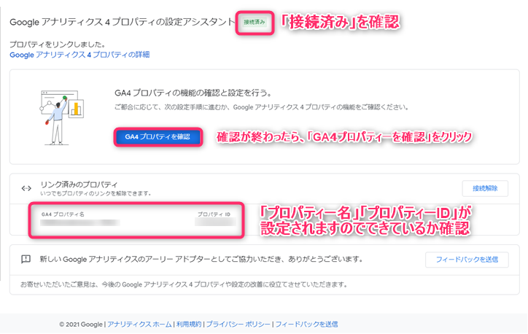This screenshot has width=528, height=334.
Task: Open Google アナリティクス 4 プロパティの詳細 link
Action: pyautogui.click(x=79, y=55)
